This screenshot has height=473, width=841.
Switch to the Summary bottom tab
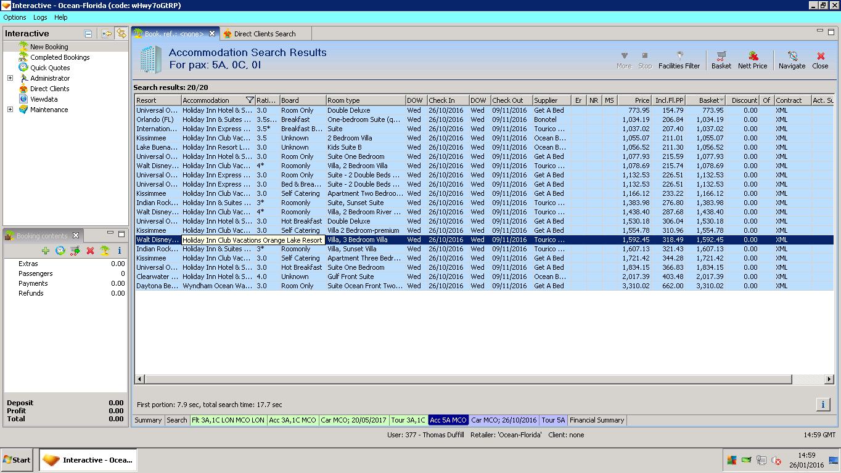coord(149,420)
